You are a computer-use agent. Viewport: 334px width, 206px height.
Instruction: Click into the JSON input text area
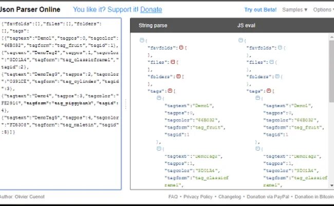click(61, 160)
